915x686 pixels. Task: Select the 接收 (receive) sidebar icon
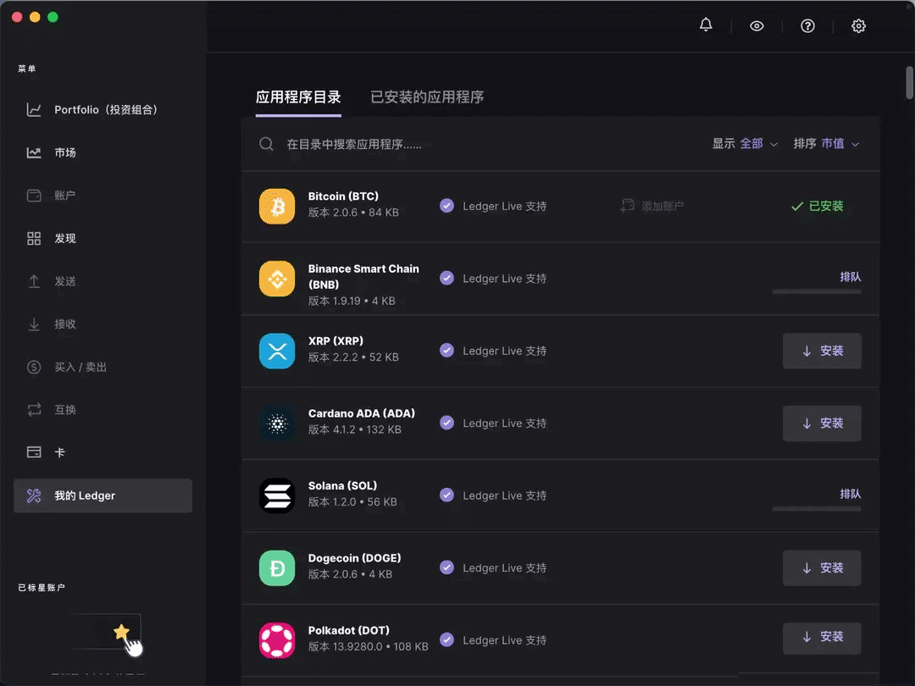pos(34,324)
